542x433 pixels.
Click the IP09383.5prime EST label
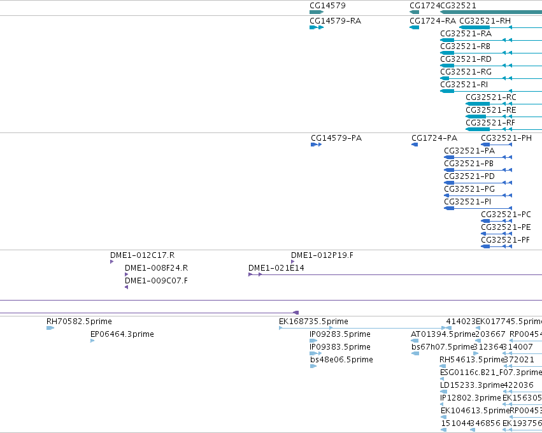coord(340,347)
